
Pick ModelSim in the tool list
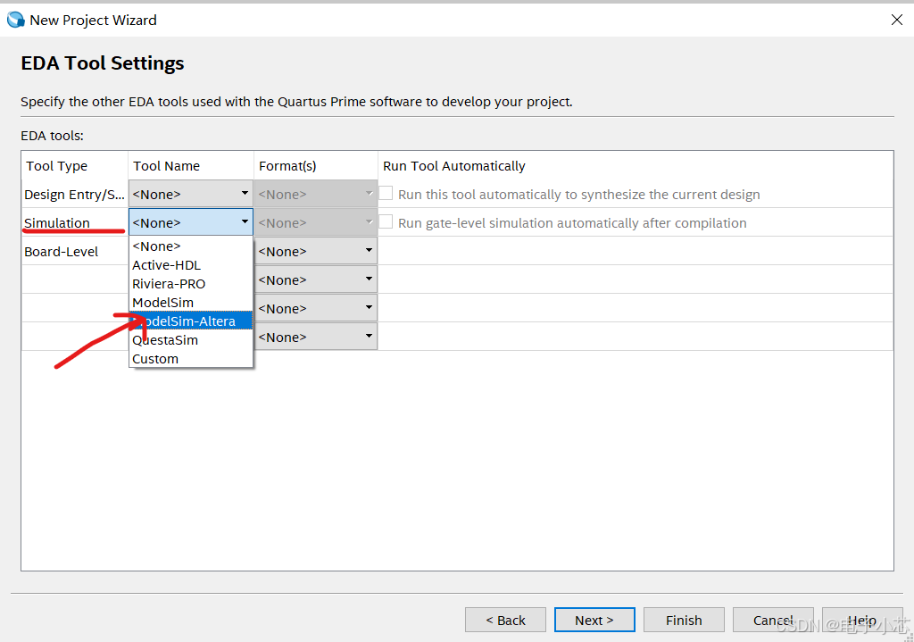click(162, 303)
